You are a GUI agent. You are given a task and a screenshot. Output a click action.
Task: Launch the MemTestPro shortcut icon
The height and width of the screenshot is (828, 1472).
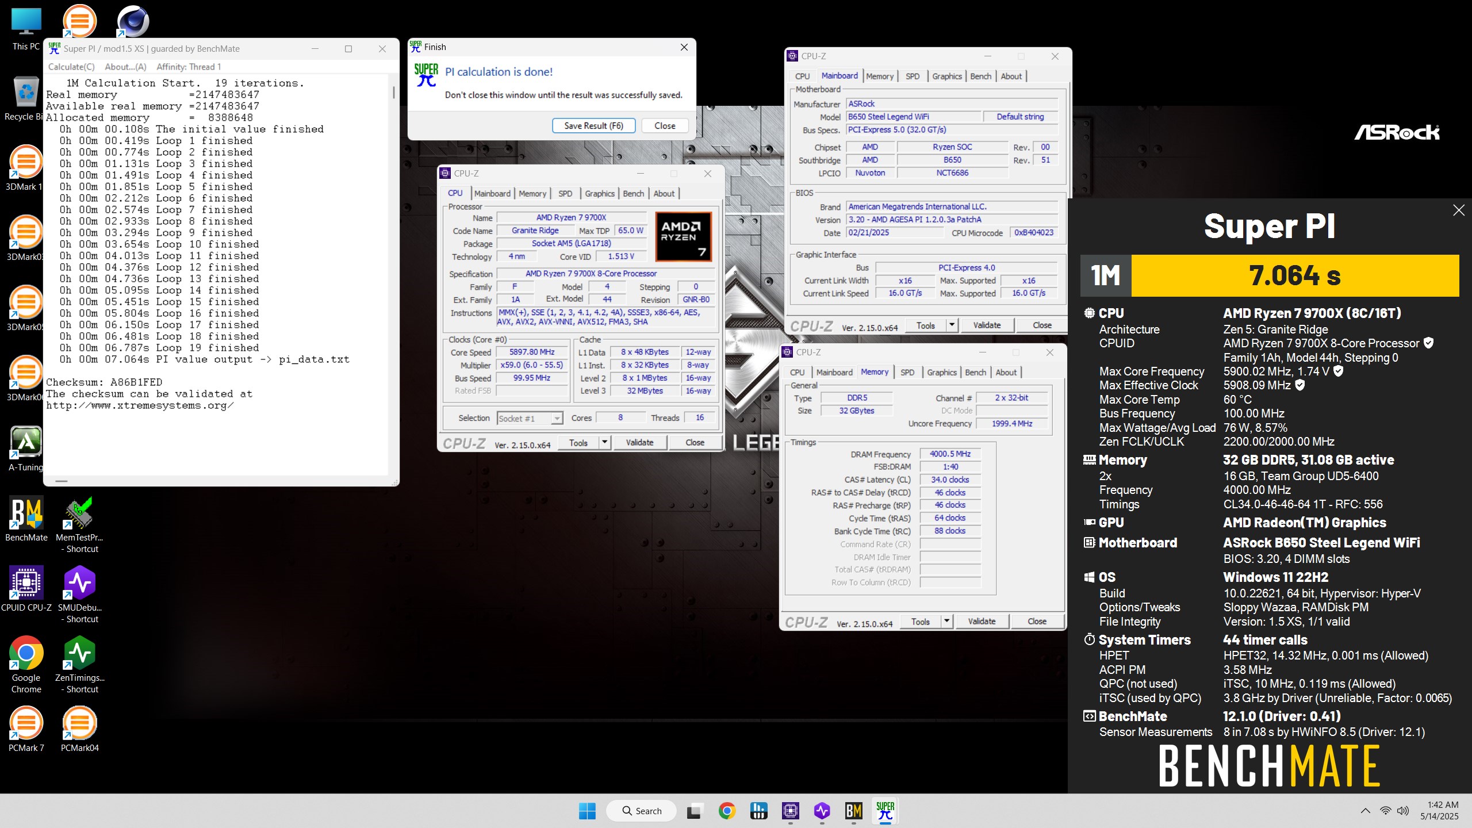pos(79,524)
